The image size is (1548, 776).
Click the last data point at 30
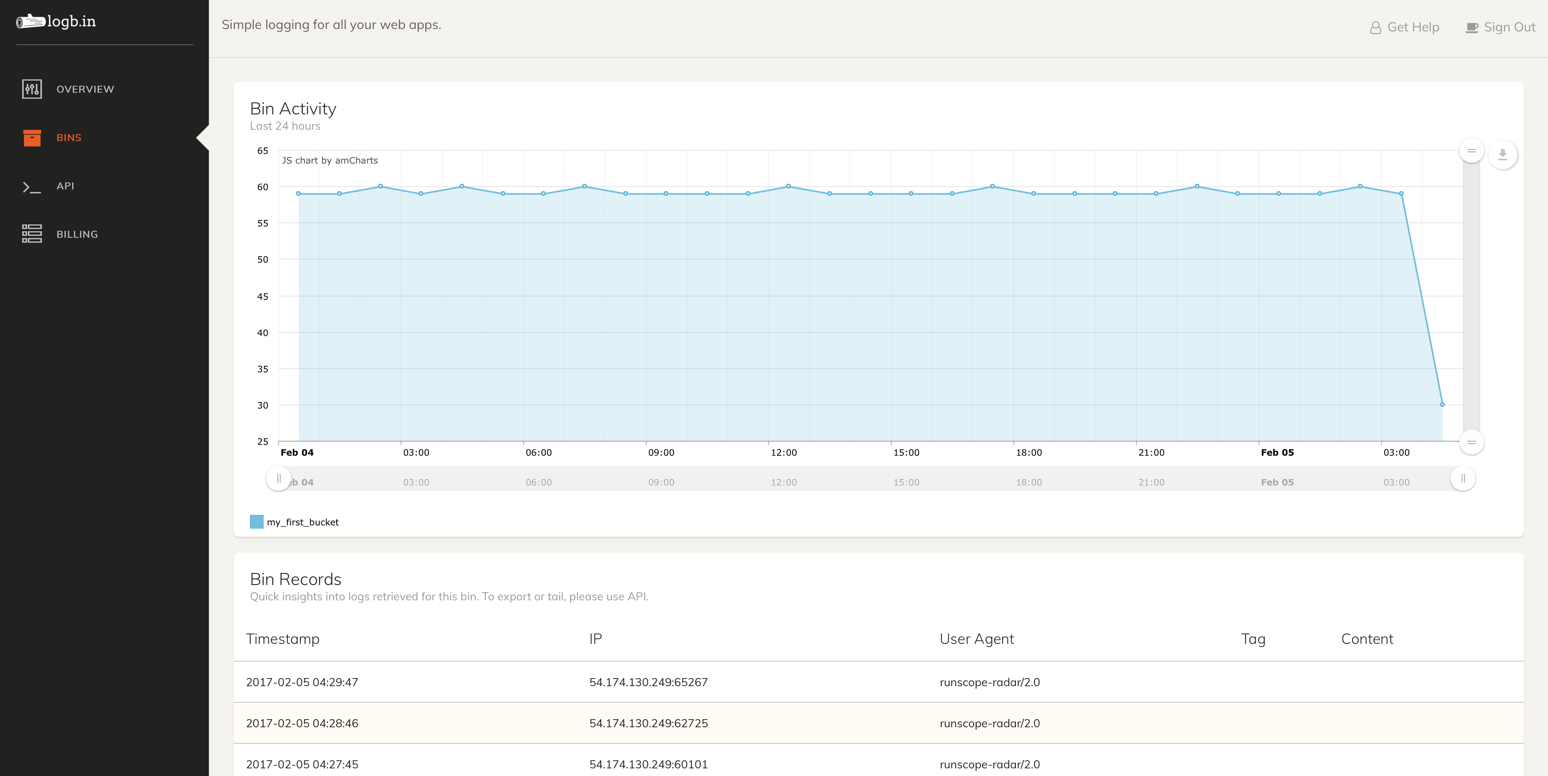pos(1442,405)
